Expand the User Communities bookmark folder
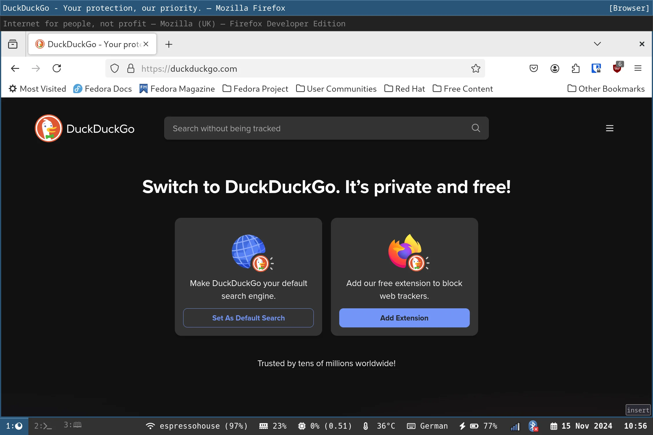The width and height of the screenshot is (653, 435). click(x=336, y=89)
